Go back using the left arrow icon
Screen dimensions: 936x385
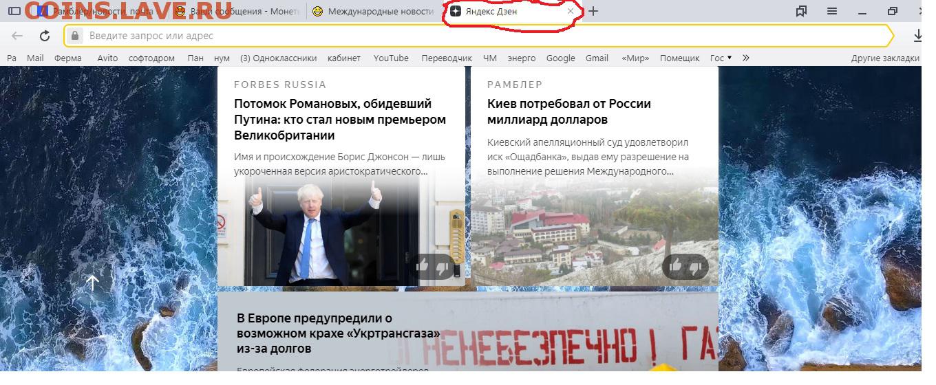[17, 36]
